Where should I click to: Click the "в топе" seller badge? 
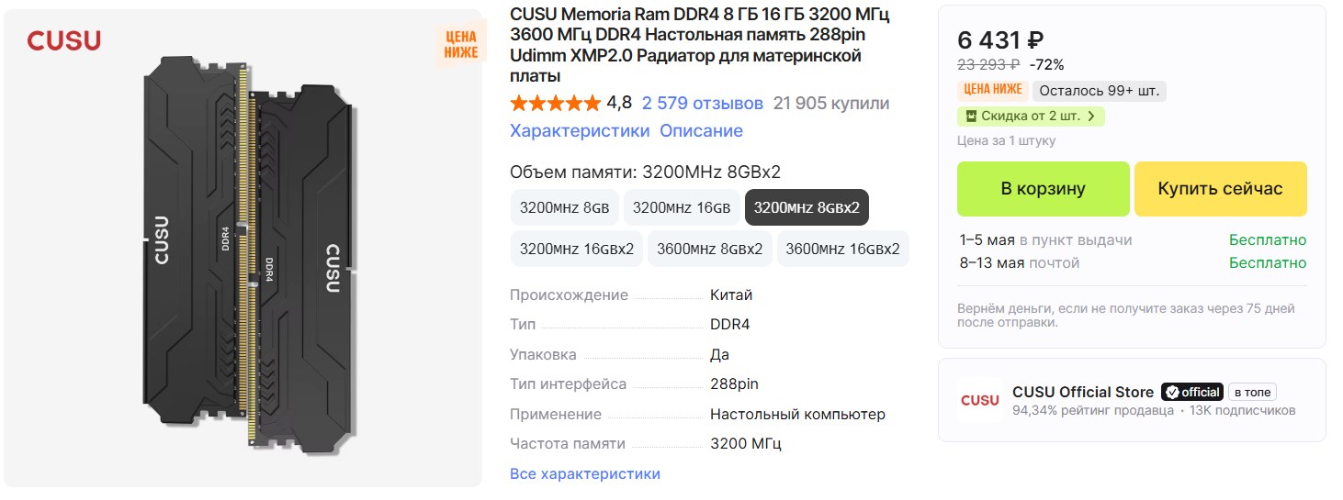pos(1253,392)
